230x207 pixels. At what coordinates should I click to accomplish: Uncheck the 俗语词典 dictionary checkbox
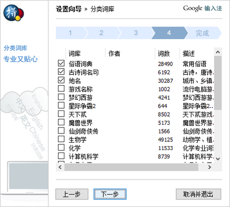[61, 63]
